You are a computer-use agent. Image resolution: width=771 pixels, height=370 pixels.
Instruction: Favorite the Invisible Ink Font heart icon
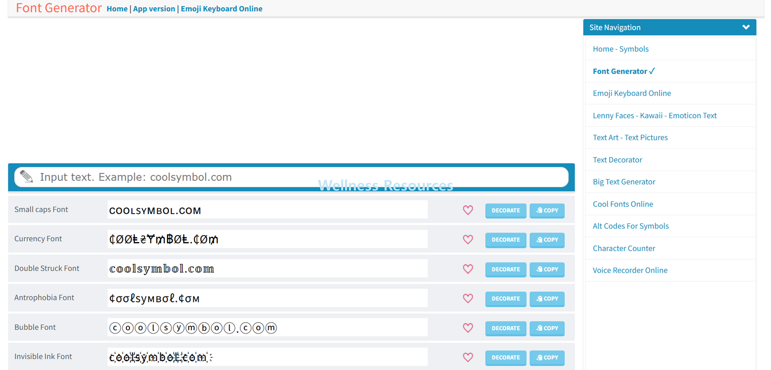coord(468,357)
